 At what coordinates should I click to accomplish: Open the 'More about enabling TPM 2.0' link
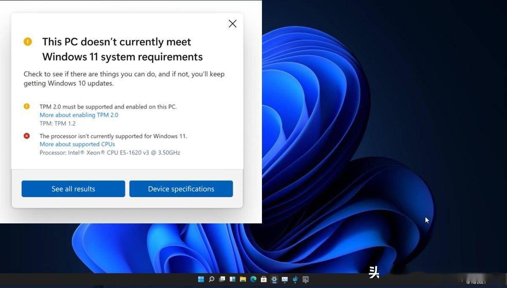[79, 115]
